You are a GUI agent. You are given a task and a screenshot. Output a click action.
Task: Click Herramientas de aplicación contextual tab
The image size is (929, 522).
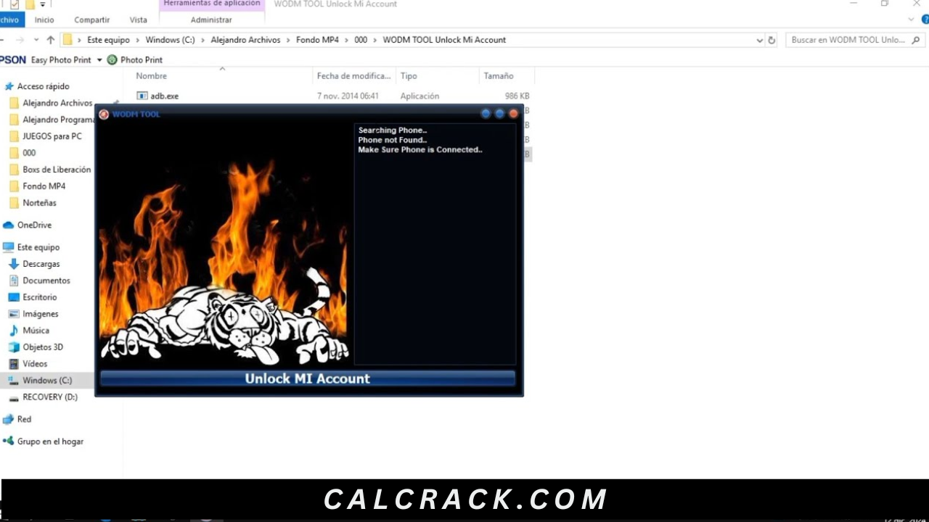[x=211, y=4]
